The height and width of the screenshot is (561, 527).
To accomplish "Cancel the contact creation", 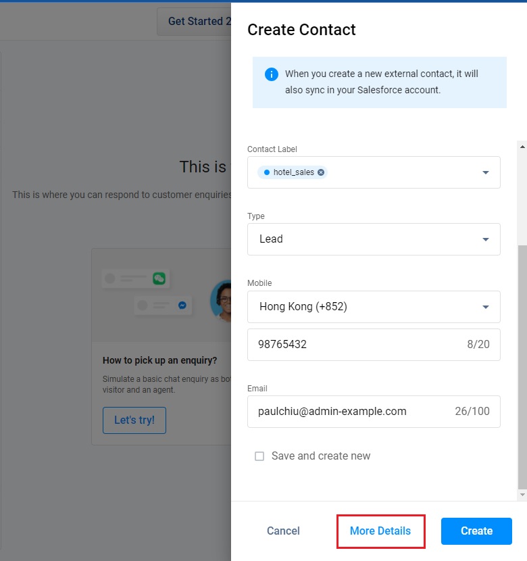I will pyautogui.click(x=283, y=531).
